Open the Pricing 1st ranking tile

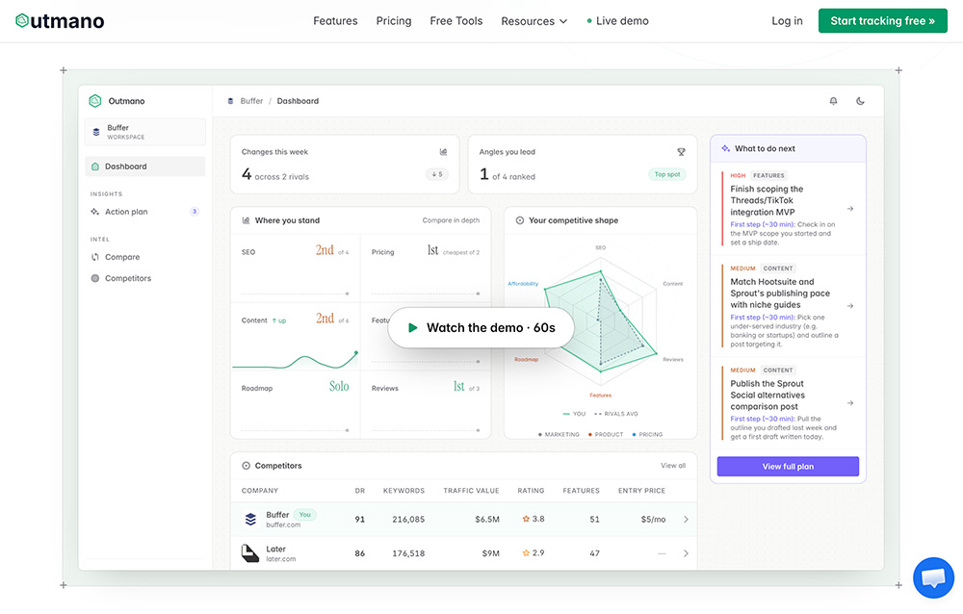426,269
